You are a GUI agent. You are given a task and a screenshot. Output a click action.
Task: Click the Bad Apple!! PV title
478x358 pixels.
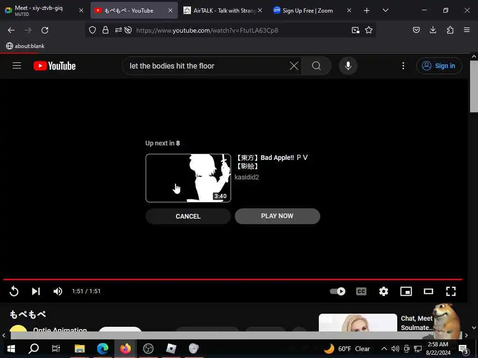[x=271, y=162]
